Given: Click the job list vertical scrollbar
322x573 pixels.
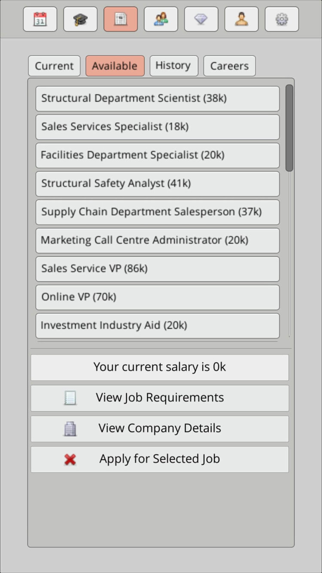Looking at the screenshot, I should point(289,128).
